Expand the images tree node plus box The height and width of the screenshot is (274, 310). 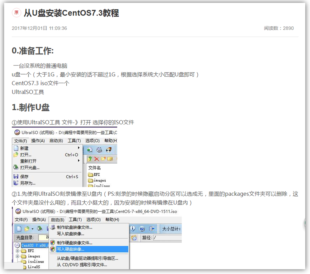17,256
